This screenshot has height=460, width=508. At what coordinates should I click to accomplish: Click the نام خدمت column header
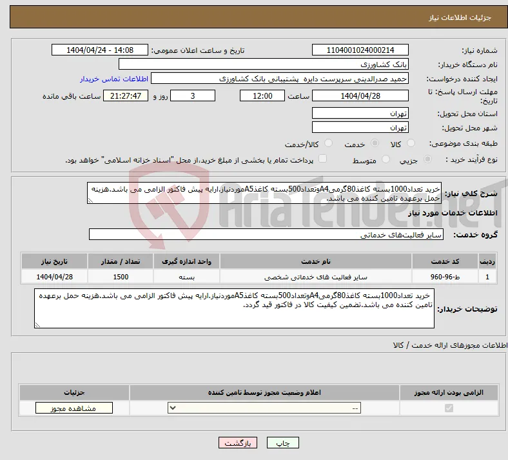click(x=316, y=261)
